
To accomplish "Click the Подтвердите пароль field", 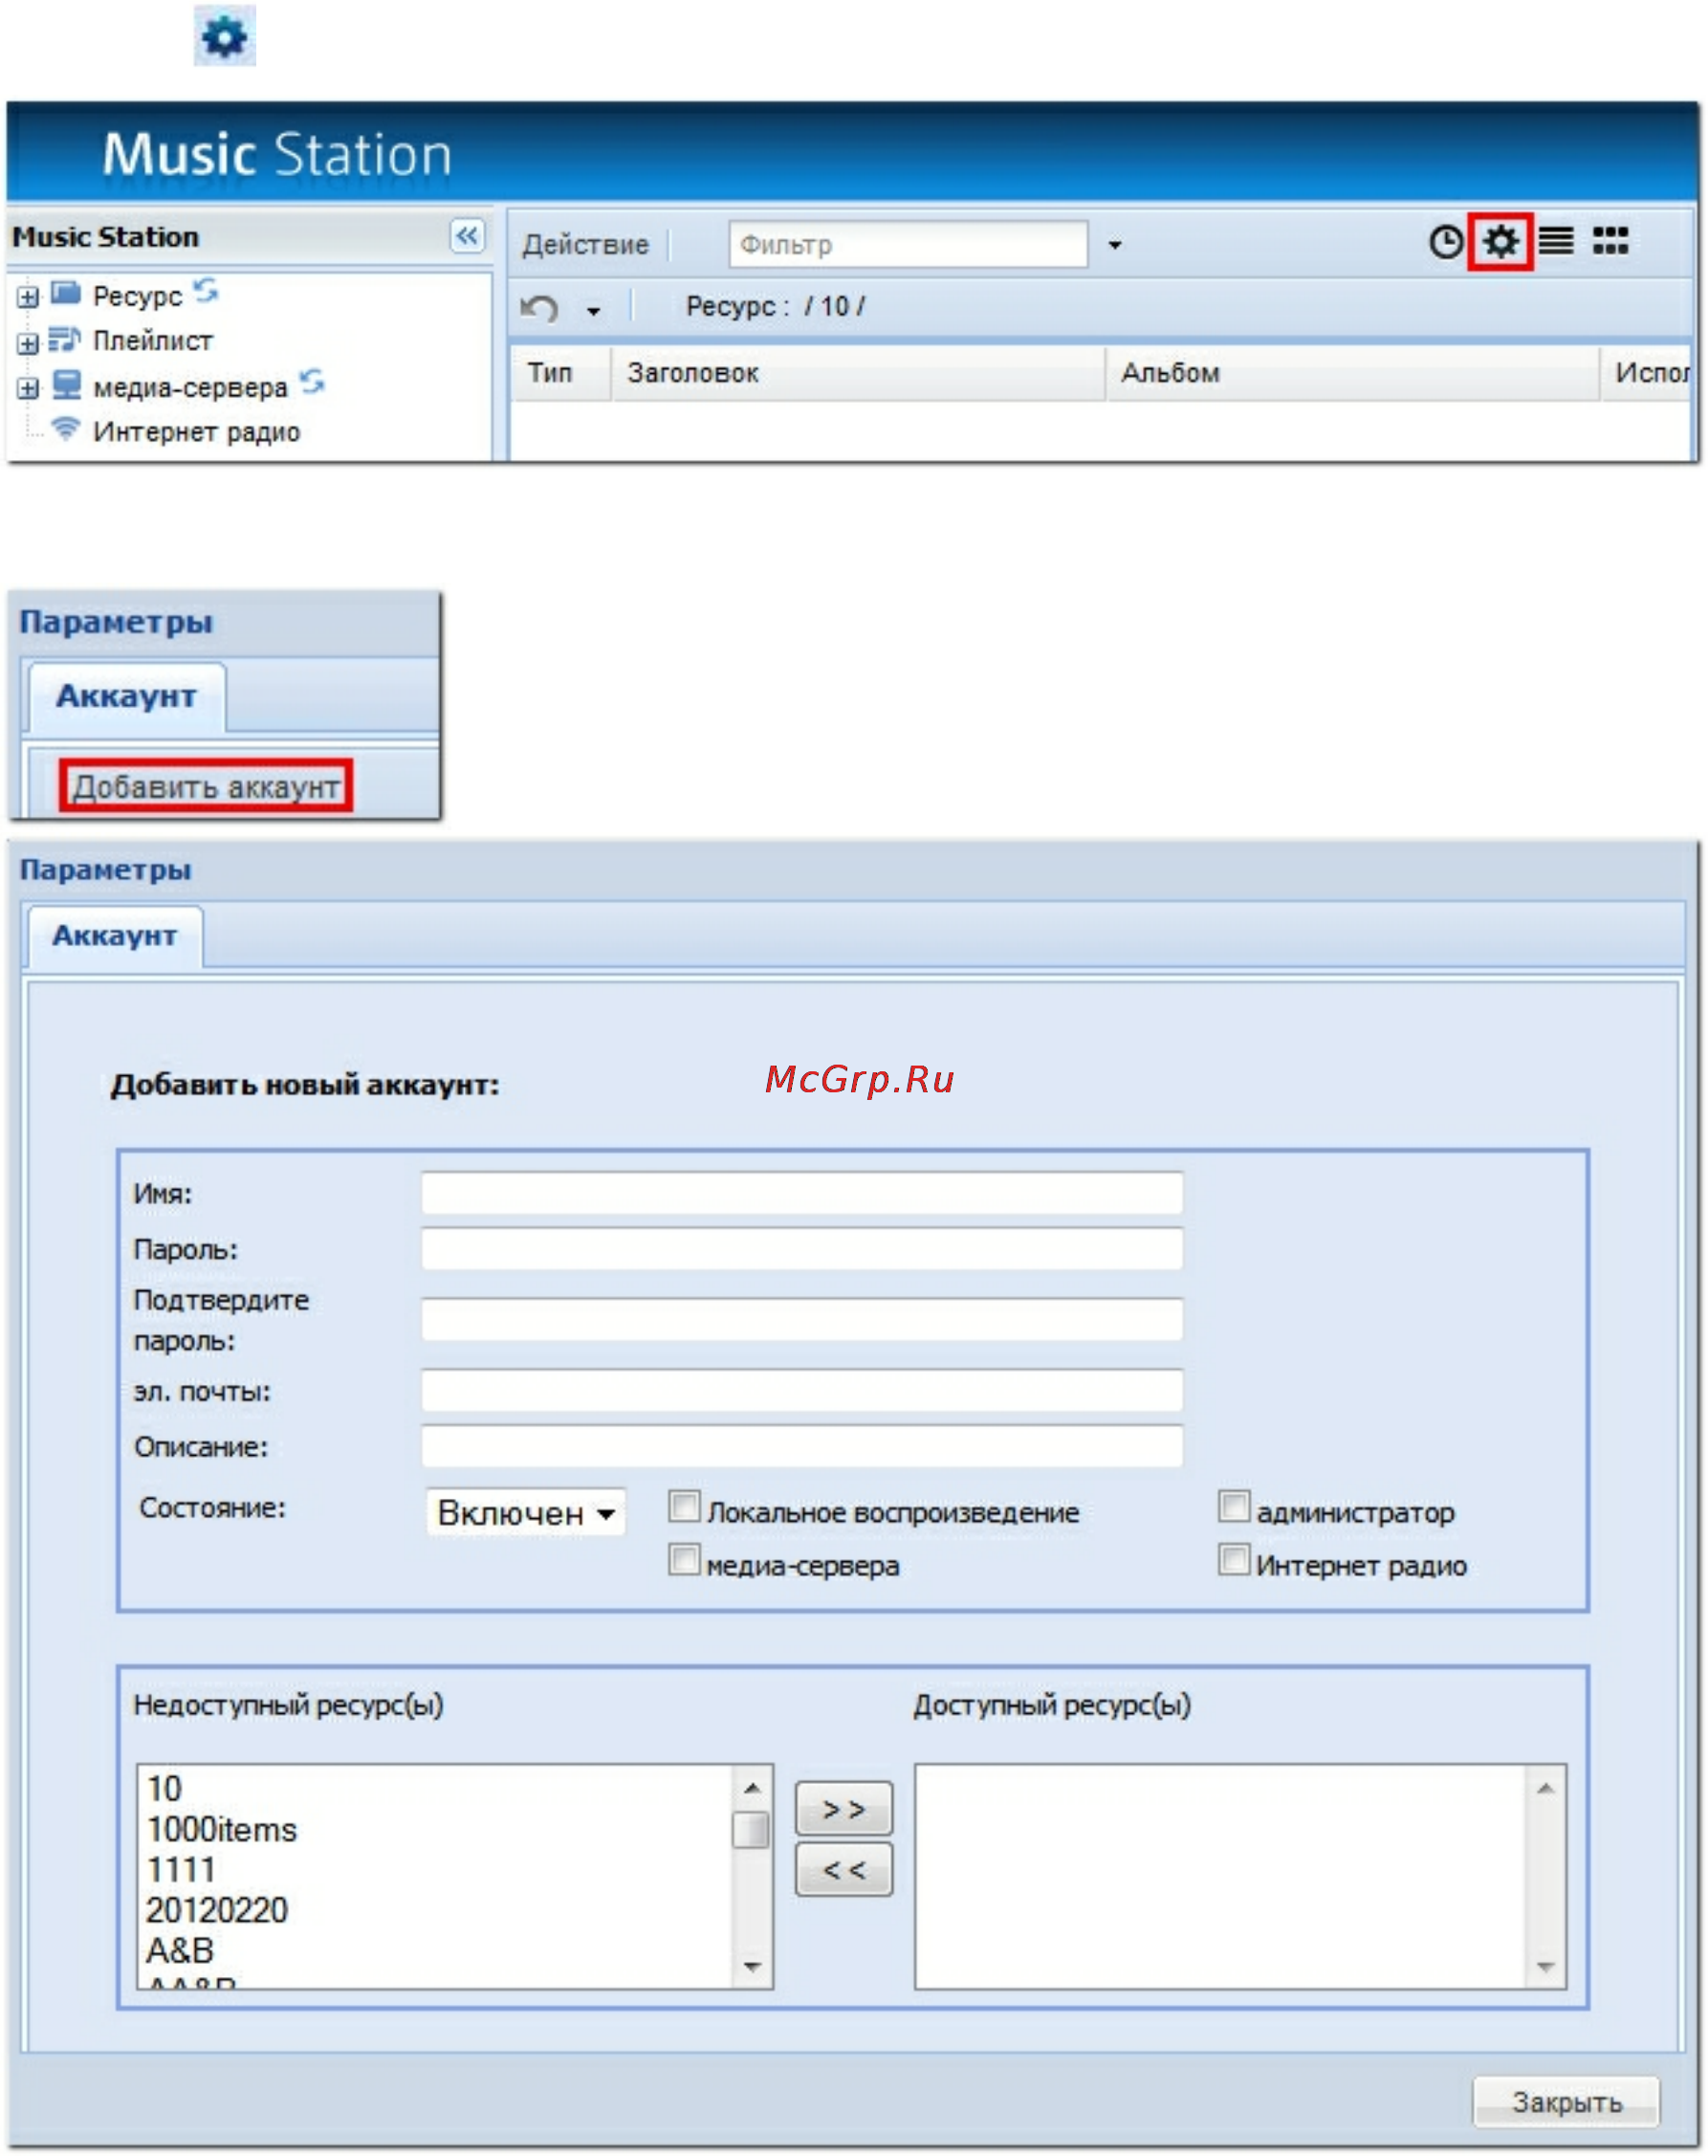I will point(802,1319).
